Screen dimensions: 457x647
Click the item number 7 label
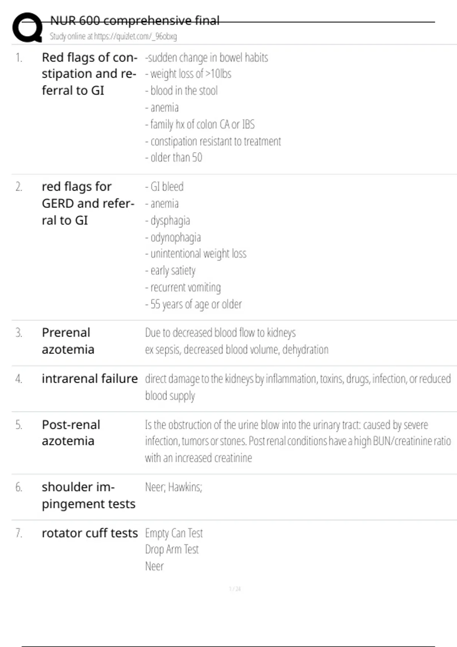[x=19, y=533]
